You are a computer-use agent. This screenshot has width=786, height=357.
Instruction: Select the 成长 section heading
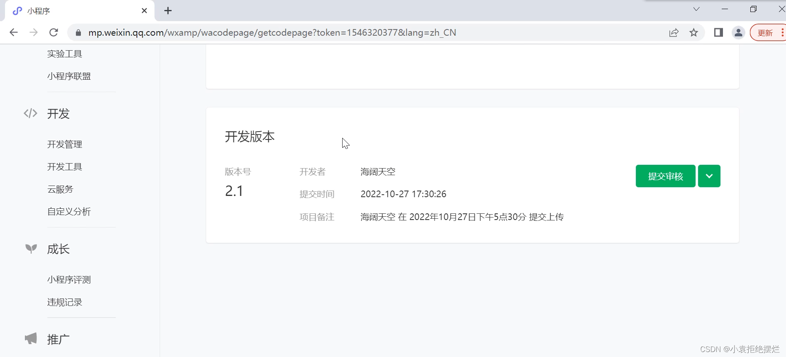[58, 249]
